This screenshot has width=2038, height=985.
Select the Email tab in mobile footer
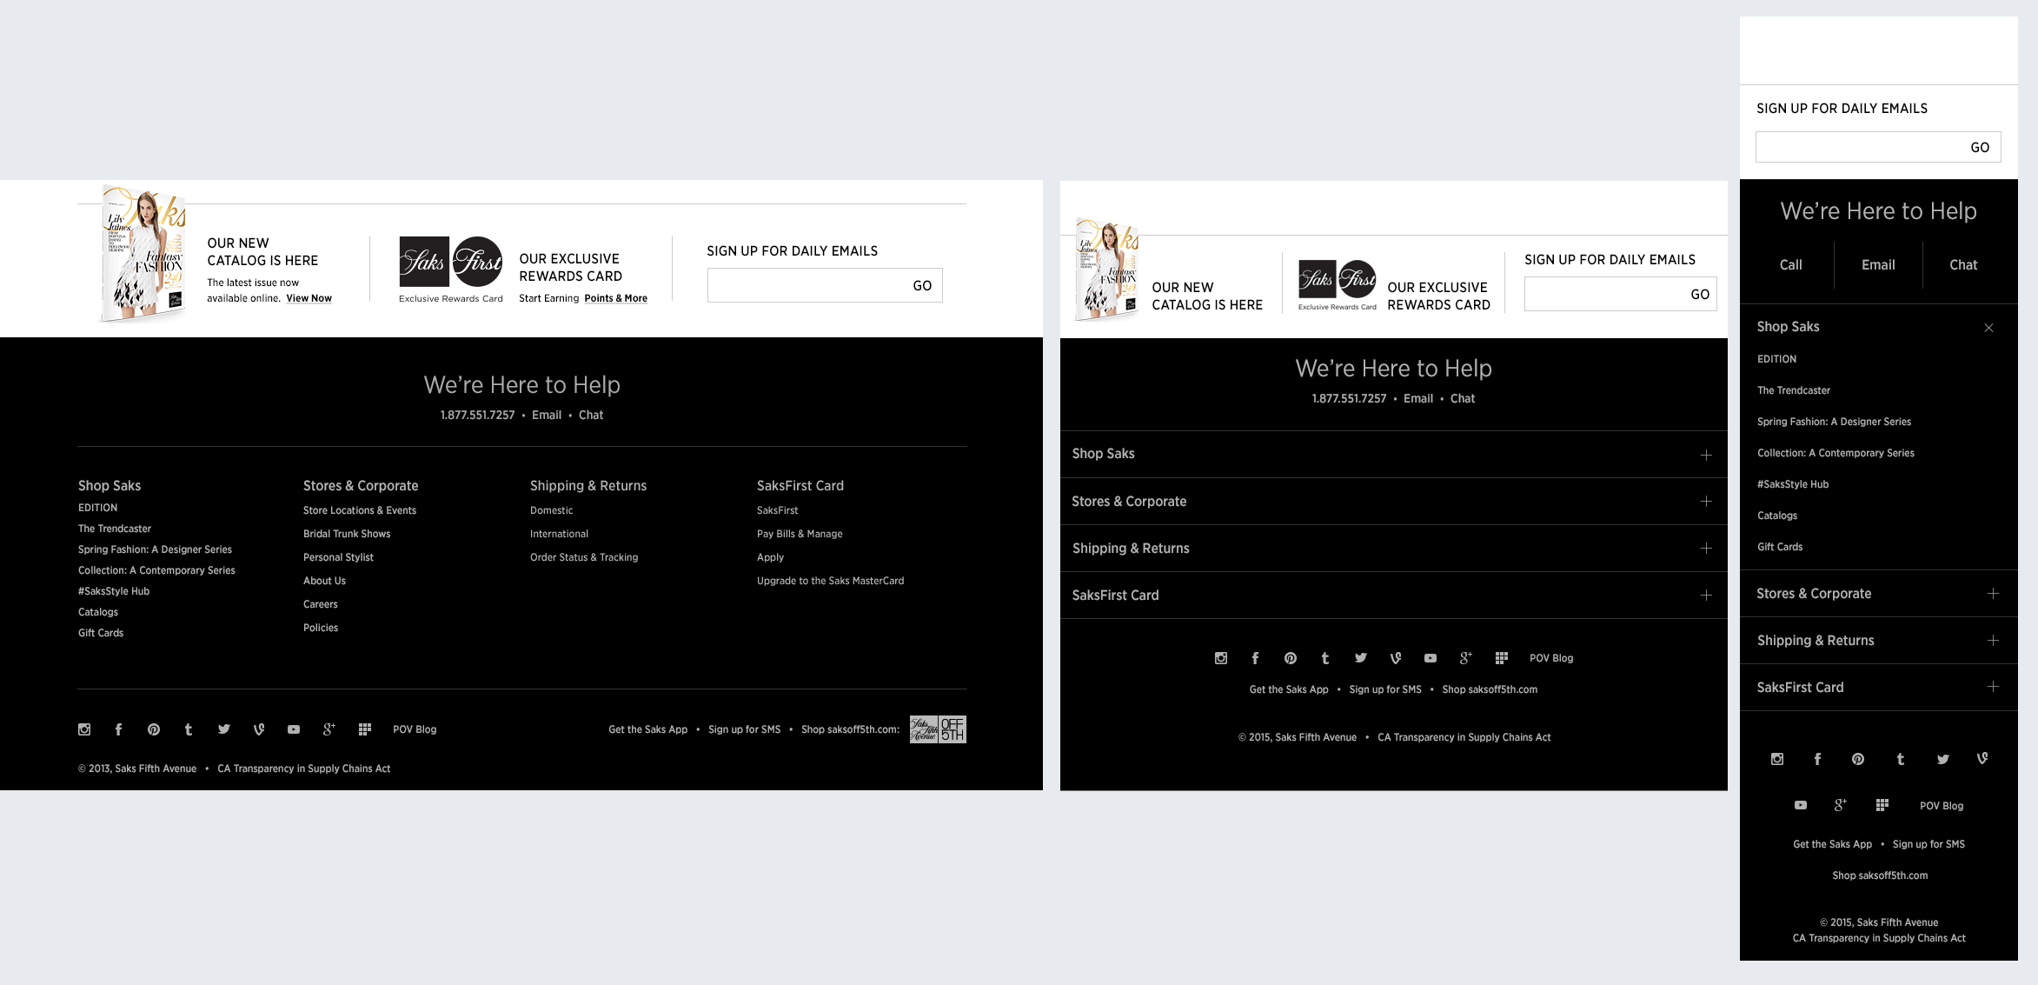click(x=1878, y=265)
